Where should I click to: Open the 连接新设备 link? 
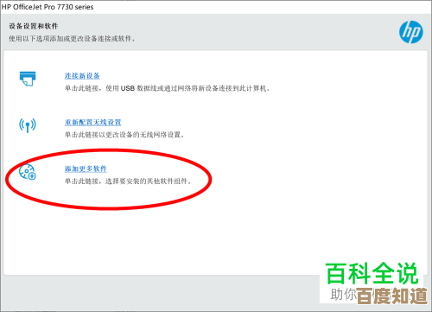click(82, 76)
